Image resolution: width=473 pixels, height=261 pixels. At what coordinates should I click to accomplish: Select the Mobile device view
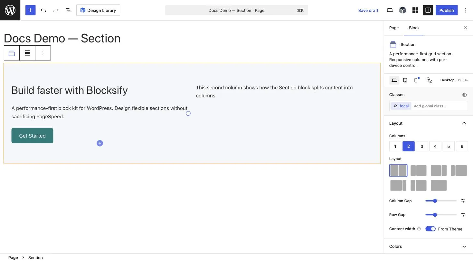(x=416, y=80)
